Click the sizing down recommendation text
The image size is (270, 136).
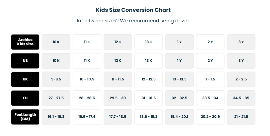[x=133, y=21]
